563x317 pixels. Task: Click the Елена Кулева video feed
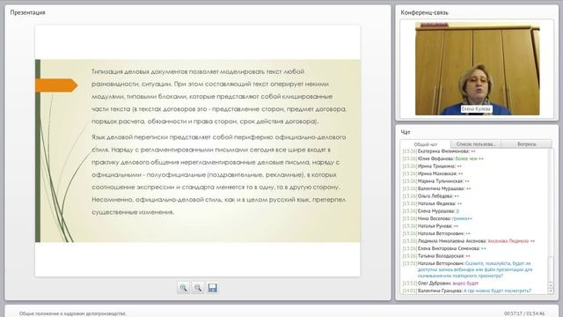tap(477, 69)
